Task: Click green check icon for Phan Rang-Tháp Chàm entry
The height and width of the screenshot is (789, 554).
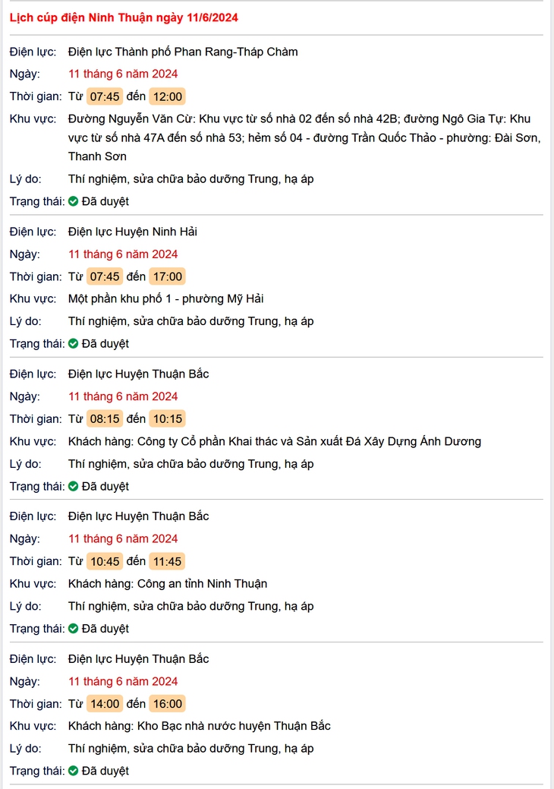Action: 74,201
